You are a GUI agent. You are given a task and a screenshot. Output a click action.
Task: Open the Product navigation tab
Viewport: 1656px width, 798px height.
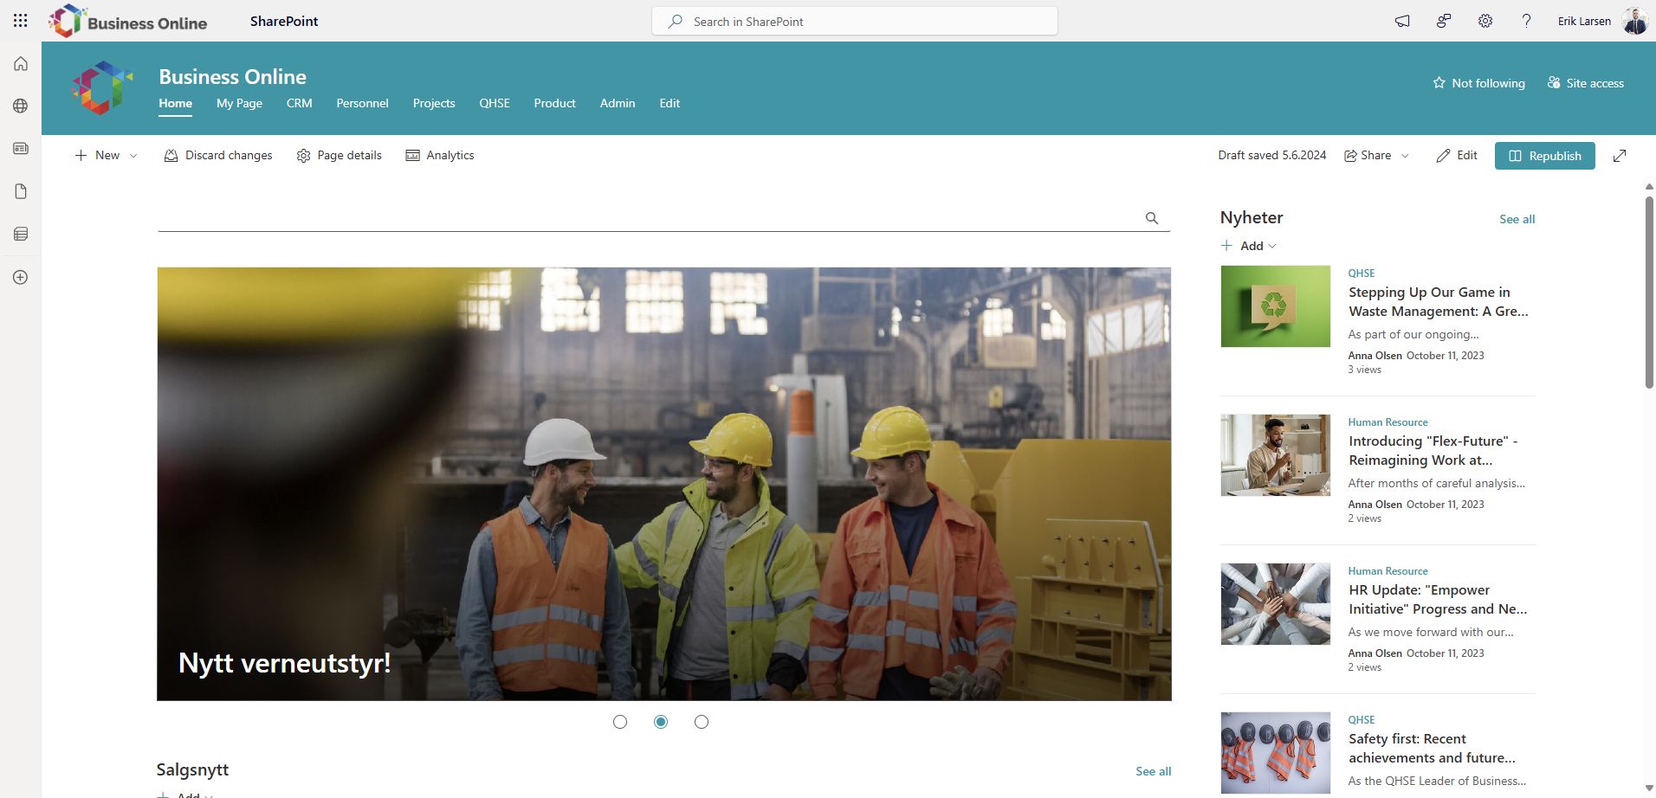pyautogui.click(x=555, y=103)
